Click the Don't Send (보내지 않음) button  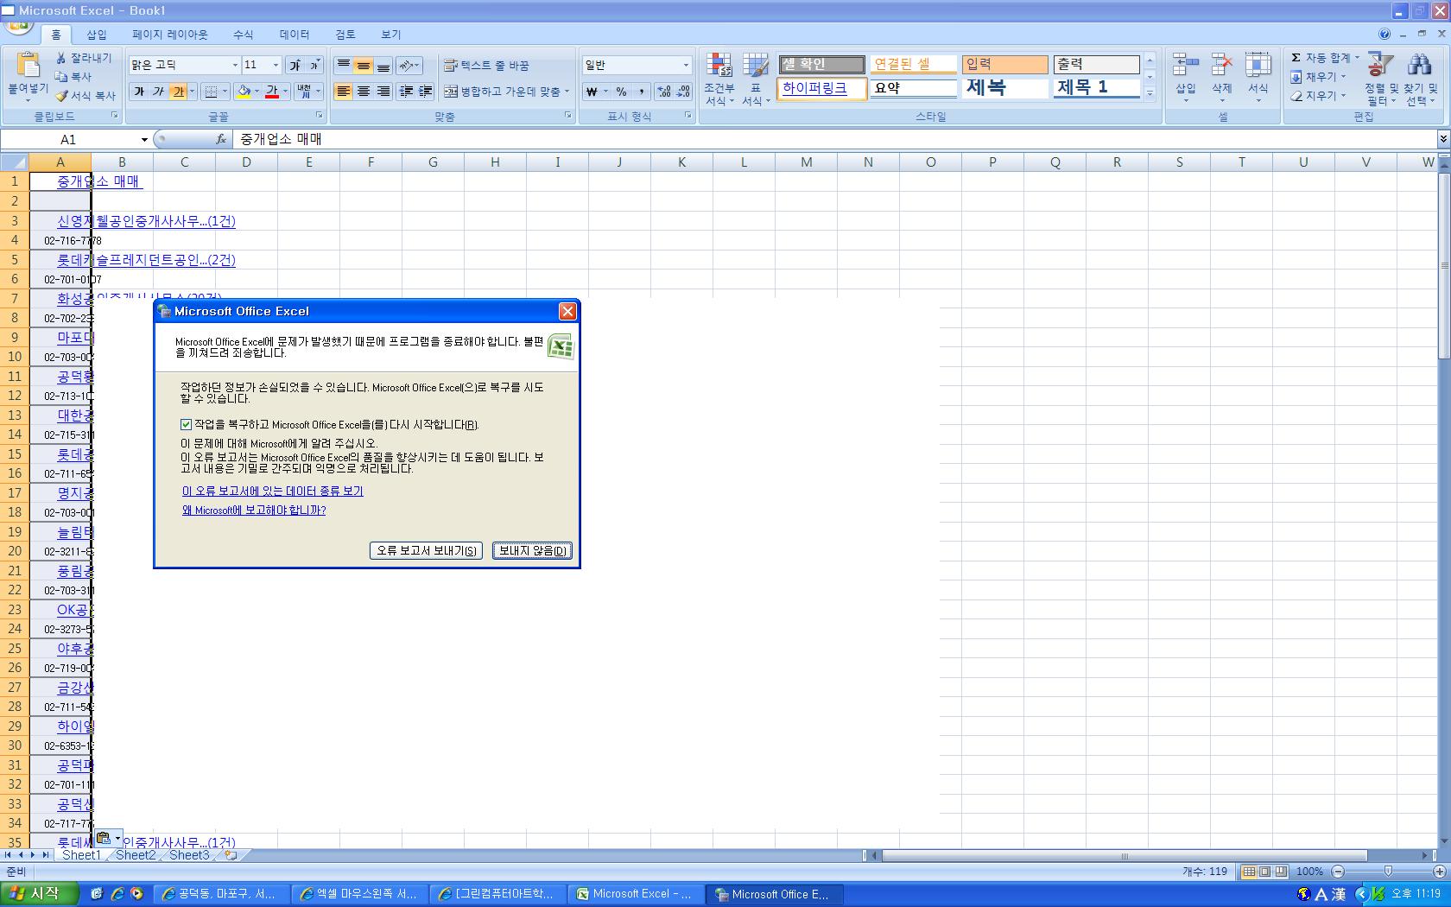(532, 550)
